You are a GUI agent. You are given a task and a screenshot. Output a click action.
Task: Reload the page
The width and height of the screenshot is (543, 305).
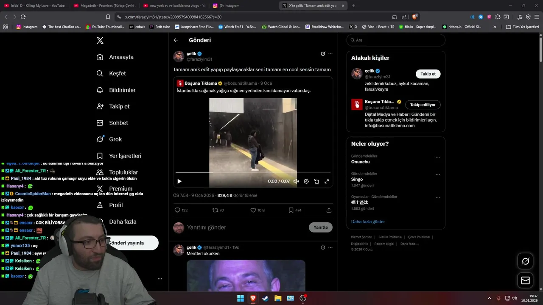click(23, 17)
